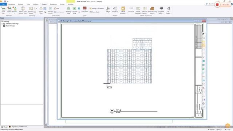This screenshot has height=131, width=233.
Task: Click the profiles Schedule icon
Action: 115,9
